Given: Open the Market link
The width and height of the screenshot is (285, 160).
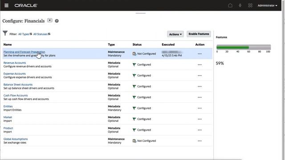Looking at the screenshot, I should 8,117.
